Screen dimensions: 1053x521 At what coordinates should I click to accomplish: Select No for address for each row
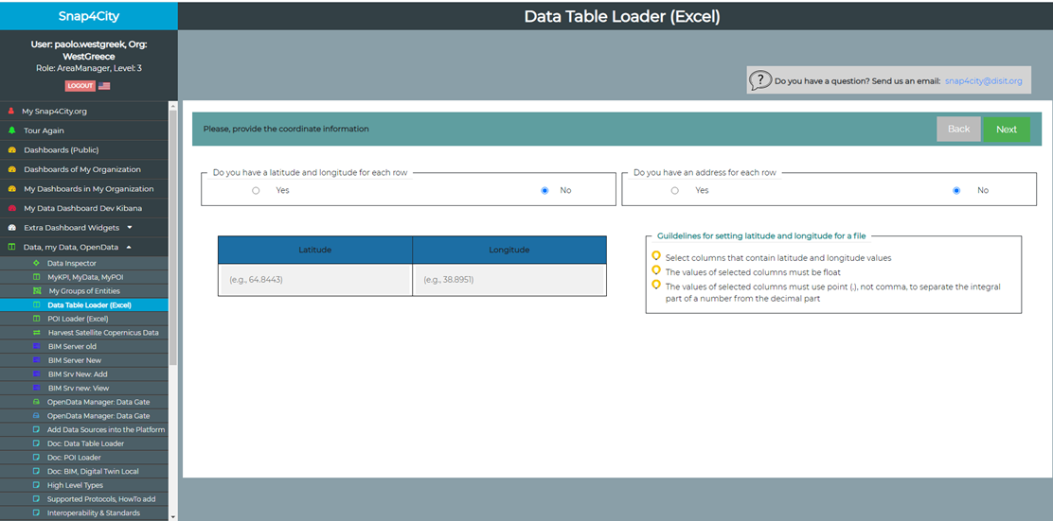pos(956,191)
